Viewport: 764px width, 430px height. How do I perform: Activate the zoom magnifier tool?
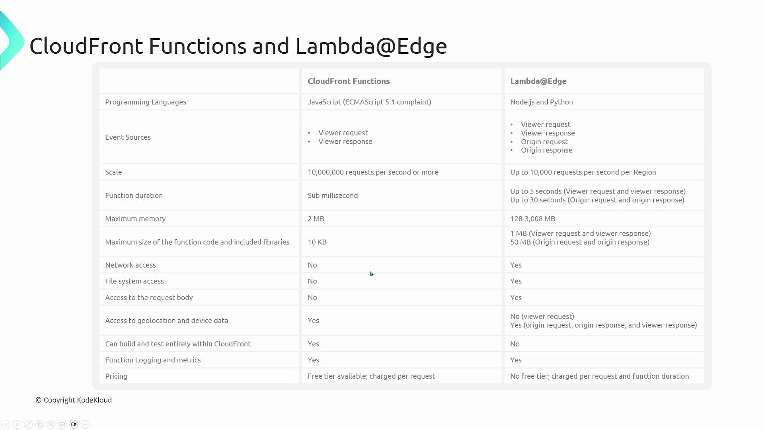51,424
